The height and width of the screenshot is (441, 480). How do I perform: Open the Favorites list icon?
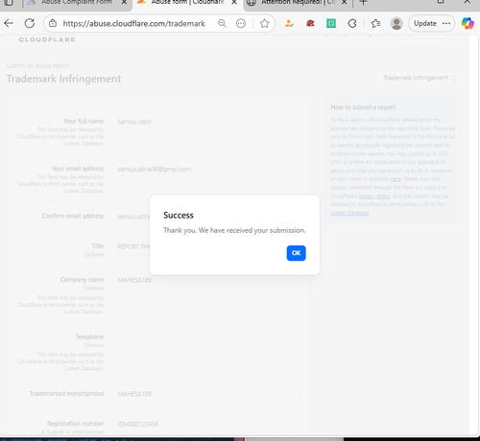(375, 23)
